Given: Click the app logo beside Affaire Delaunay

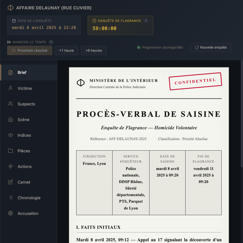Looking at the screenshot, I should point(11,8).
